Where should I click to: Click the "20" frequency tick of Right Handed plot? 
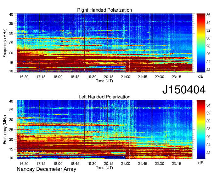(x=11, y=53)
